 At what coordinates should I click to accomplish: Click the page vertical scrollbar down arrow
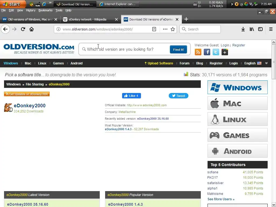coord(274,205)
